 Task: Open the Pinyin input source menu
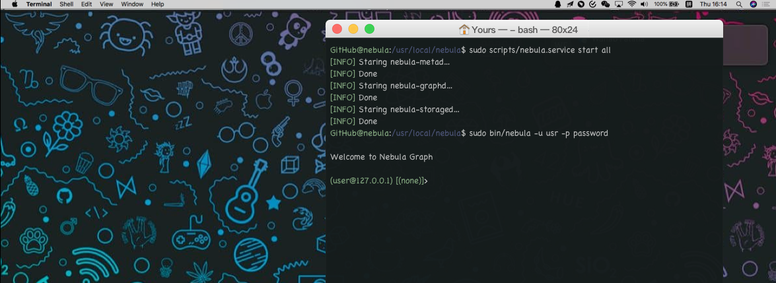[x=689, y=4]
